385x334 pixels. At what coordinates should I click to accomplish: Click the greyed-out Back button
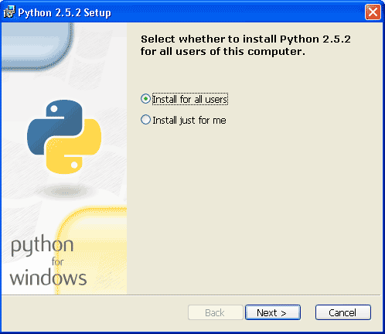(216, 312)
